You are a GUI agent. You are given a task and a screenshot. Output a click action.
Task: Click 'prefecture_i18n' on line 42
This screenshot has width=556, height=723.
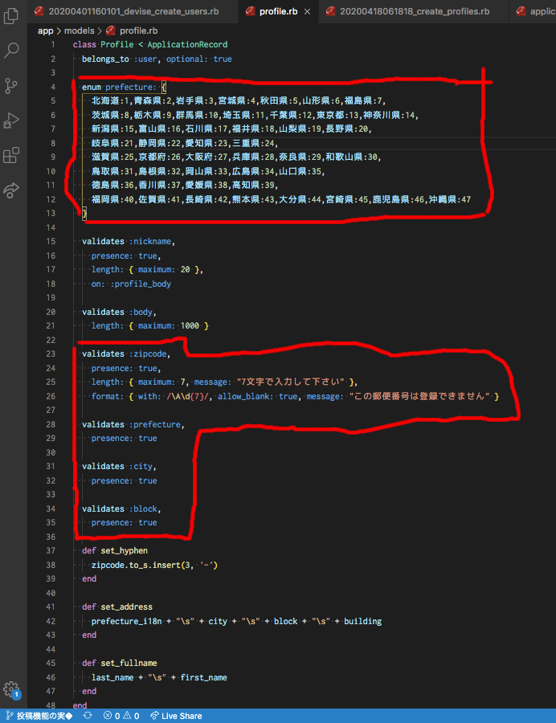tap(126, 621)
